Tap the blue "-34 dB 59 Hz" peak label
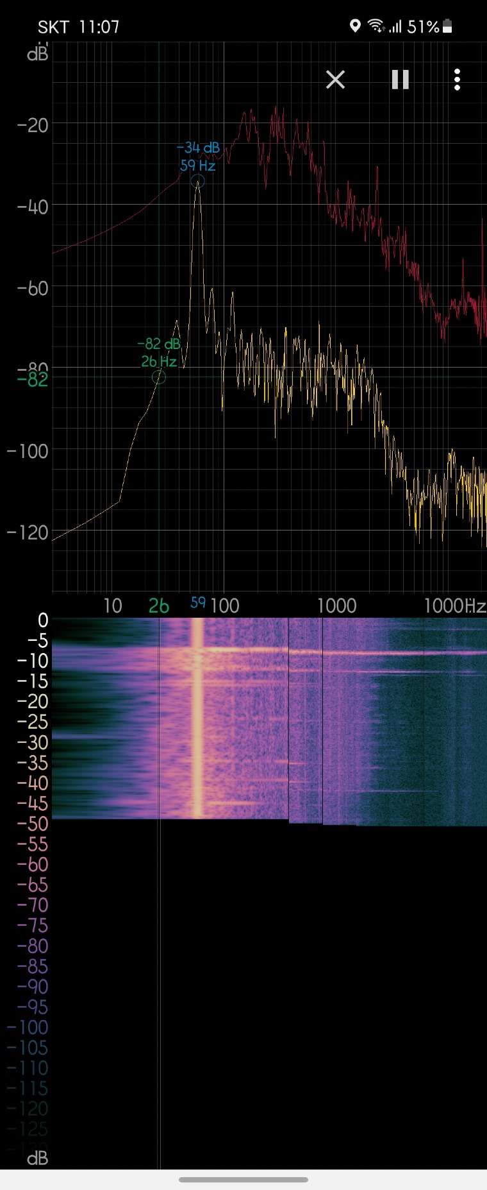The image size is (487, 1190). (198, 157)
